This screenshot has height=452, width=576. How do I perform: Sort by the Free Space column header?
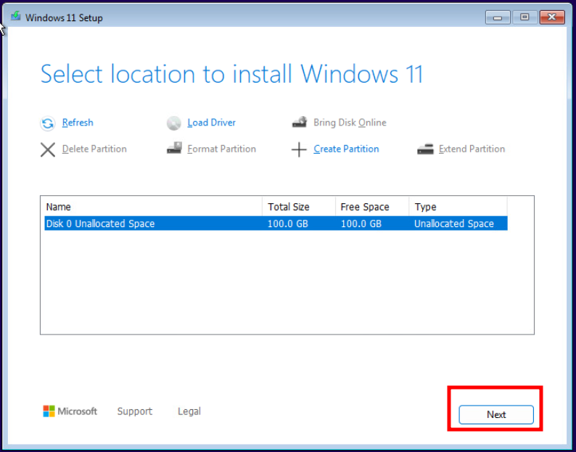click(371, 207)
